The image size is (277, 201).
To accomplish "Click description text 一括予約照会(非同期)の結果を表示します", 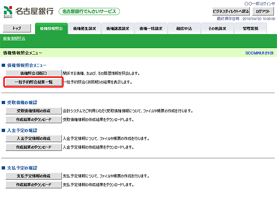I will (98, 82).
